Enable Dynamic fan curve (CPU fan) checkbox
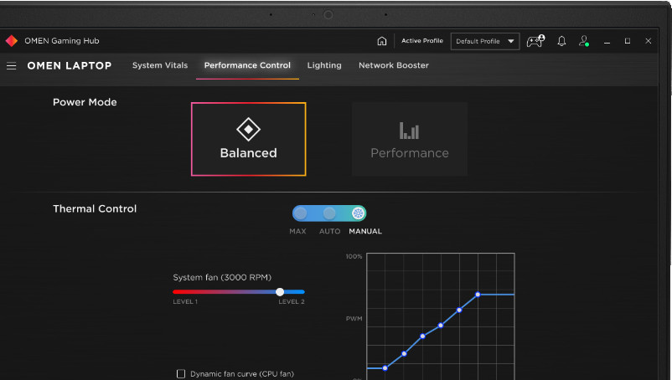The height and width of the screenshot is (380, 672). tap(181, 373)
